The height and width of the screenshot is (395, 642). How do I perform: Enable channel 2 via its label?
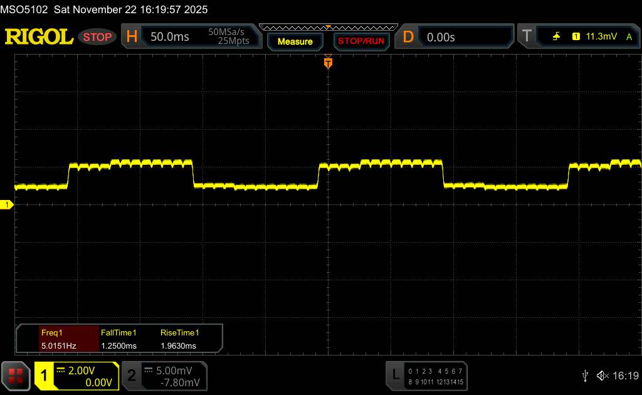tap(132, 376)
